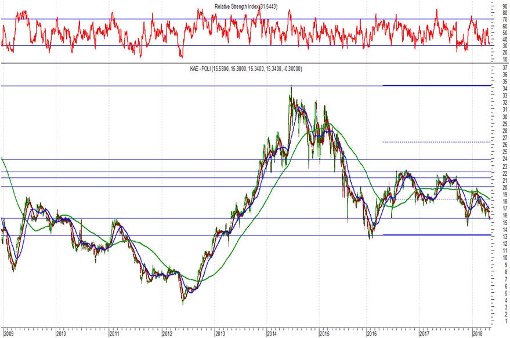This screenshot has width=510, height=338.
Task: Click the 21 value on price scale
Action: click(505, 181)
